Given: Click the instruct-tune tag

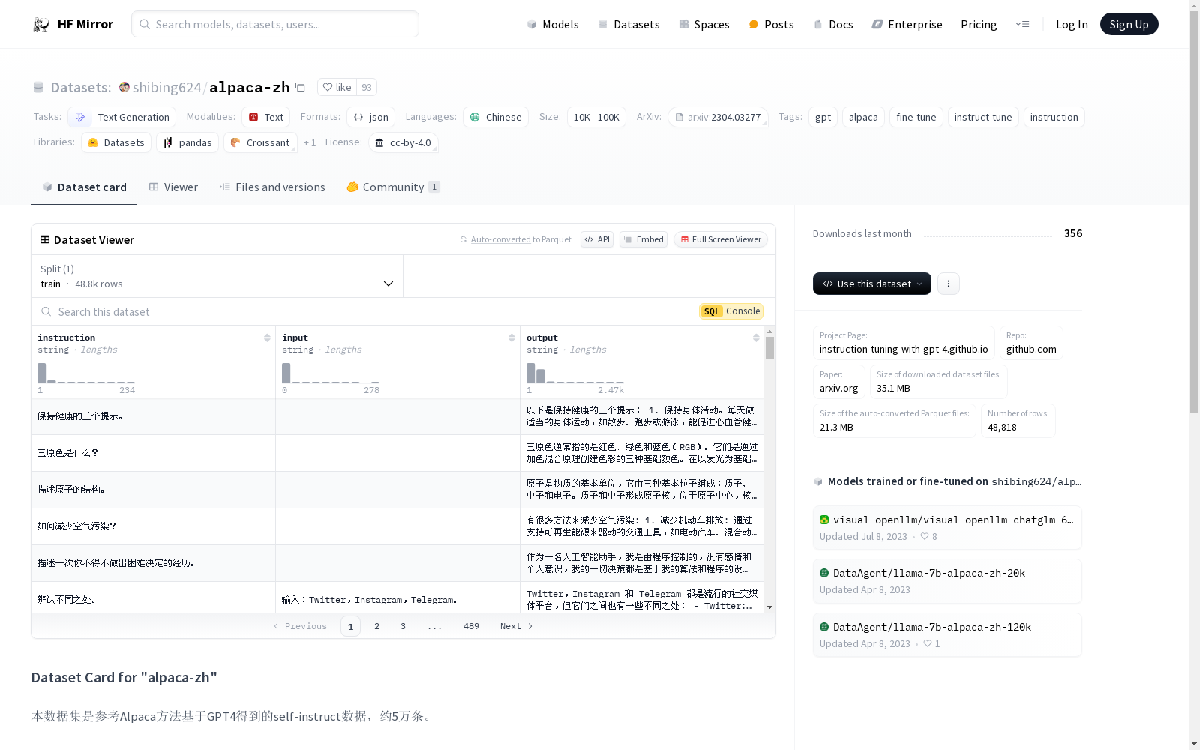Looking at the screenshot, I should pyautogui.click(x=983, y=117).
